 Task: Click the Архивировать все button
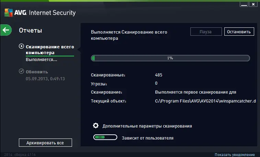click(45, 142)
